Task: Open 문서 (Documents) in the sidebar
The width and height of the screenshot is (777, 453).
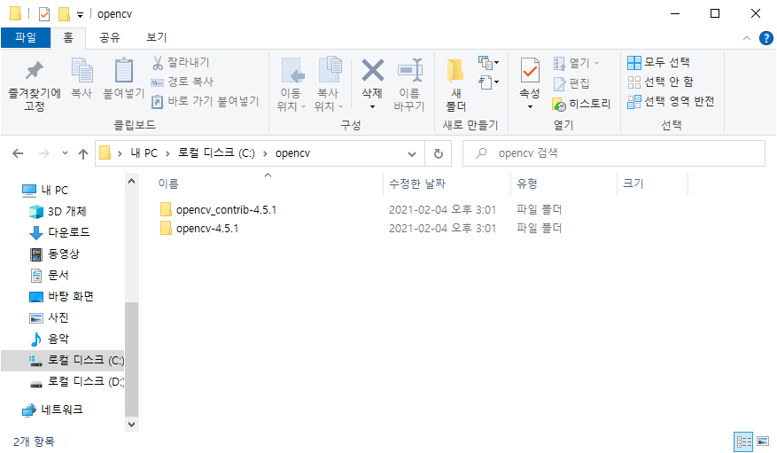Action: [49, 275]
